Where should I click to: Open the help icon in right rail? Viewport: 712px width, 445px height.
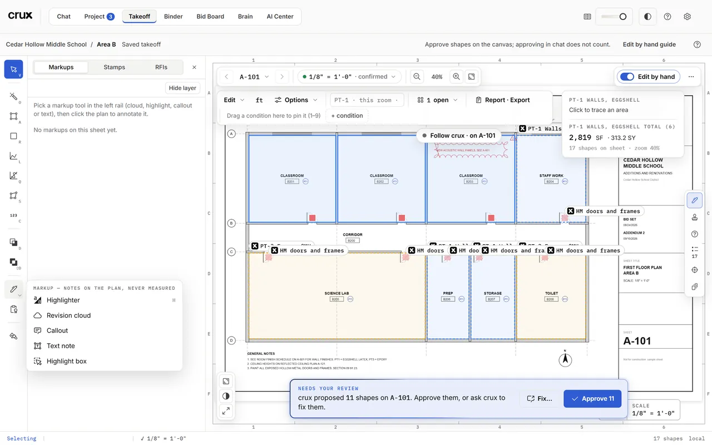pos(695,234)
